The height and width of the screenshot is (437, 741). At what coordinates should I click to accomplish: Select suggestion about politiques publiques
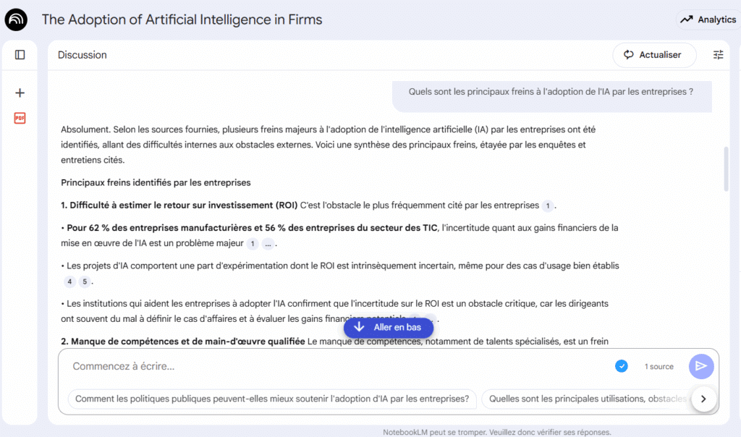point(272,399)
